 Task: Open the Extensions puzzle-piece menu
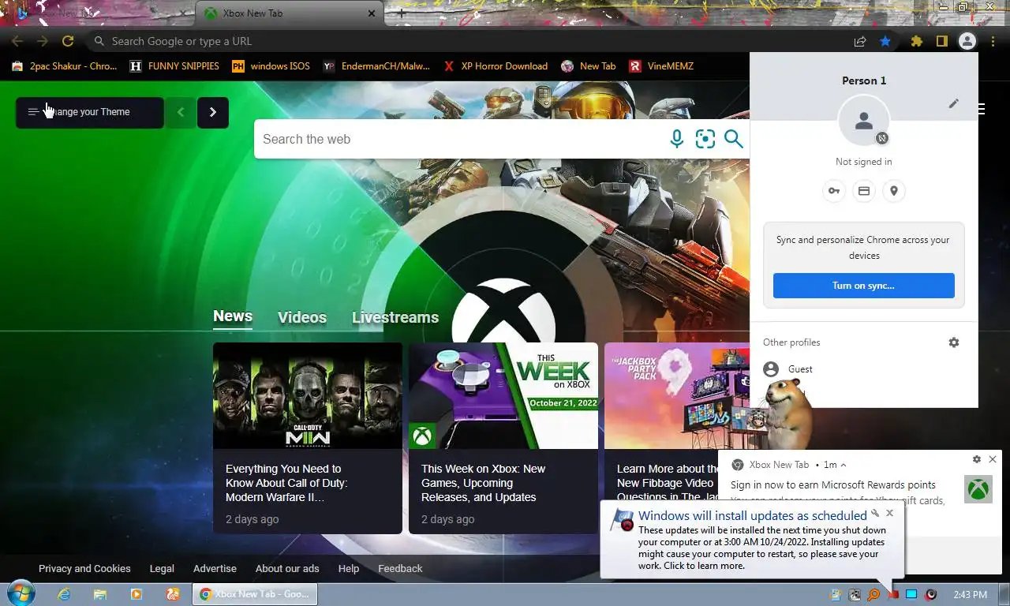pos(916,41)
